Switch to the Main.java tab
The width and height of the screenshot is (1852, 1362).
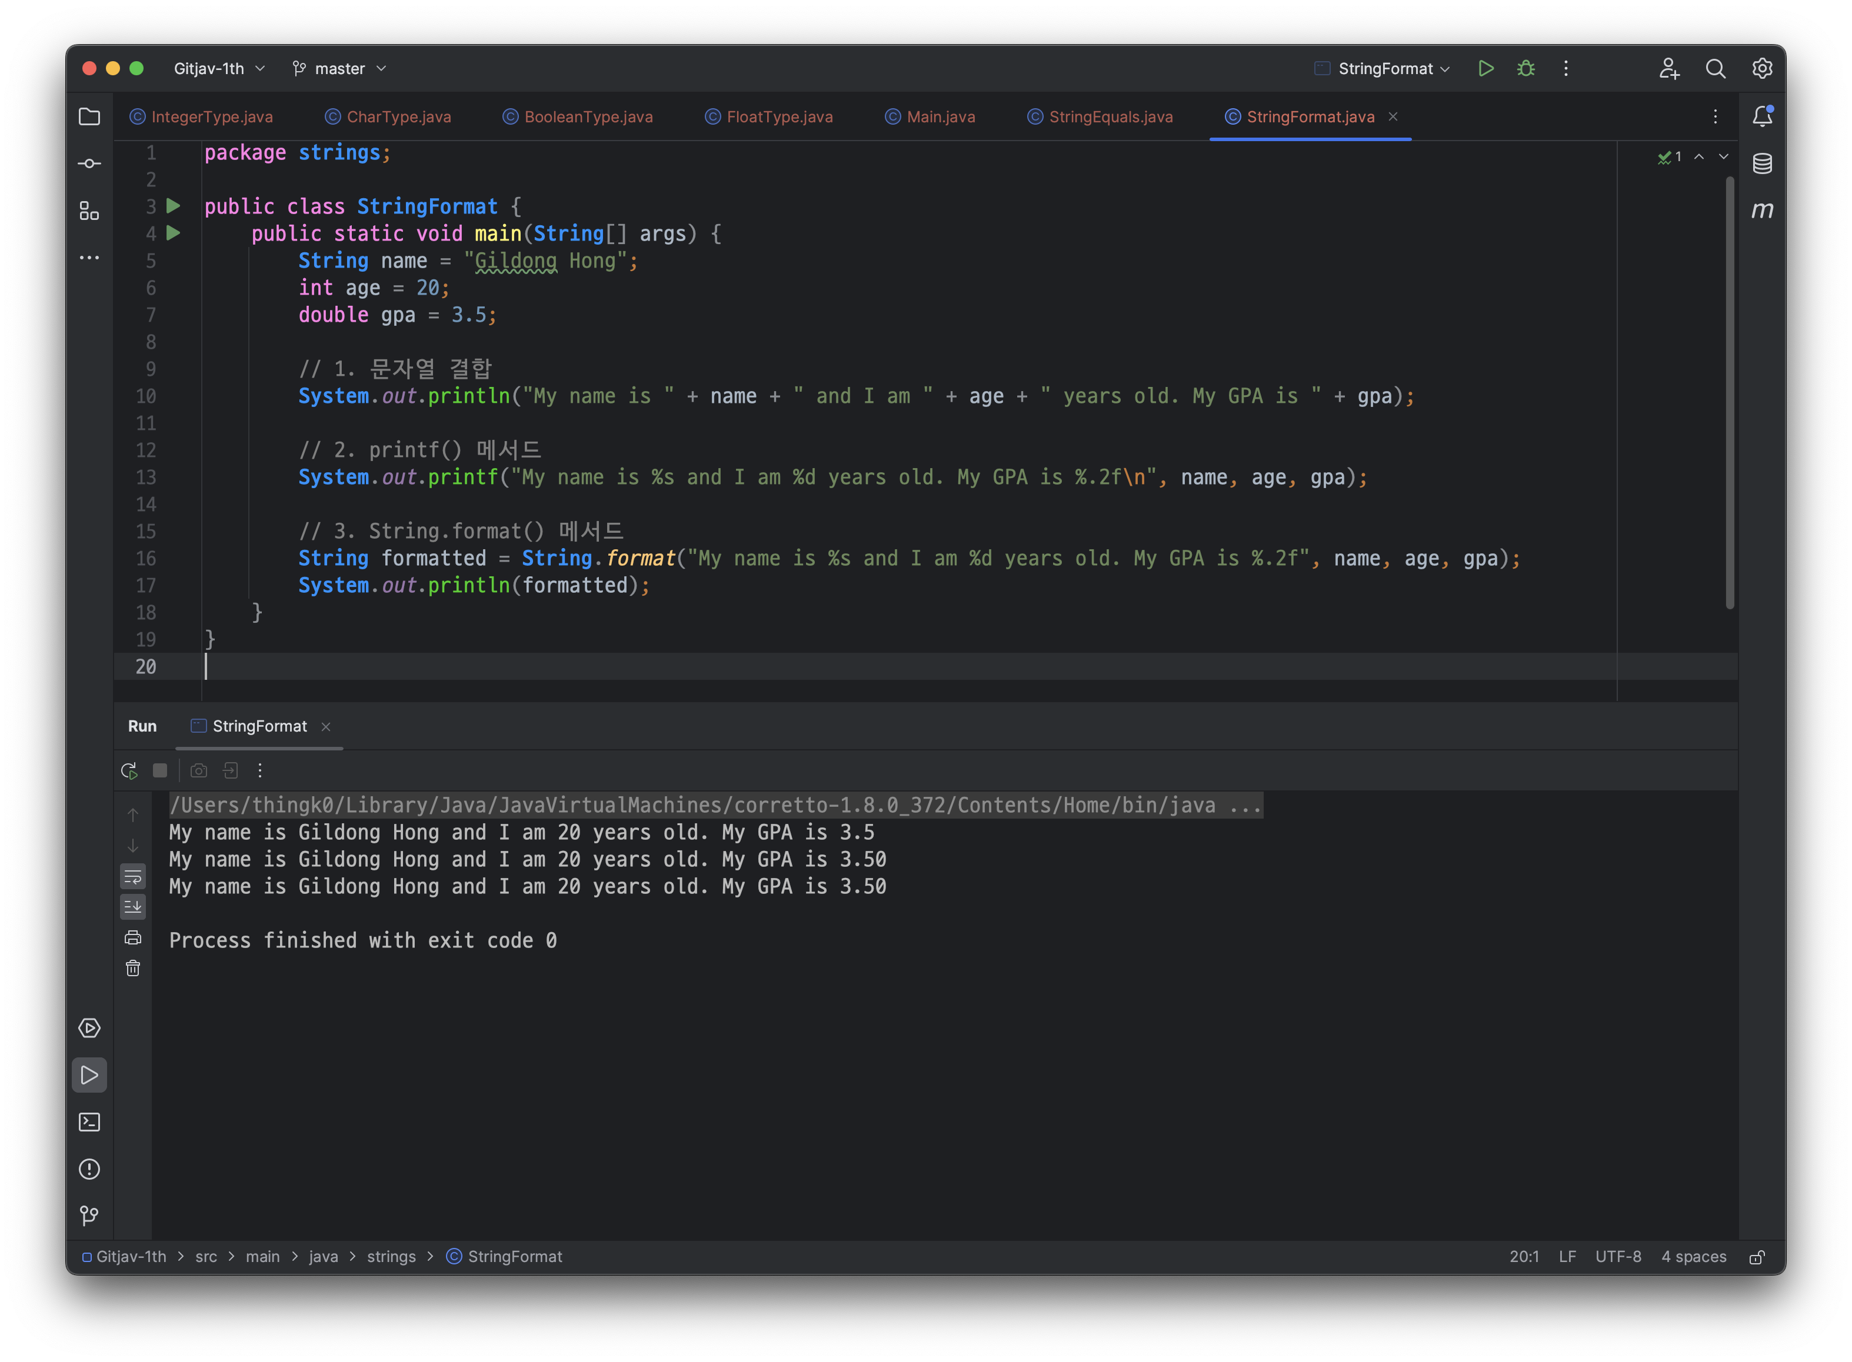tap(940, 116)
